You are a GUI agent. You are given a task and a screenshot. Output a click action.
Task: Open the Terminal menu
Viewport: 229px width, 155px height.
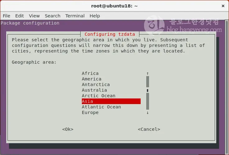click(x=75, y=16)
